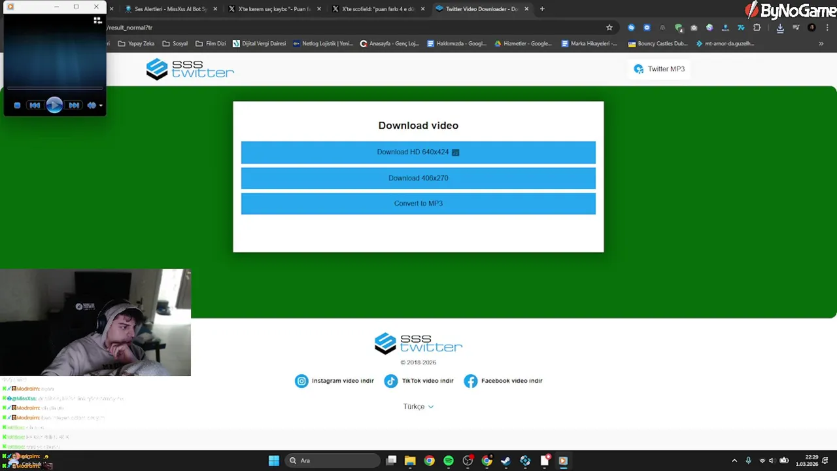Close the X'te scofield tab
The image size is (837, 471).
tap(423, 9)
